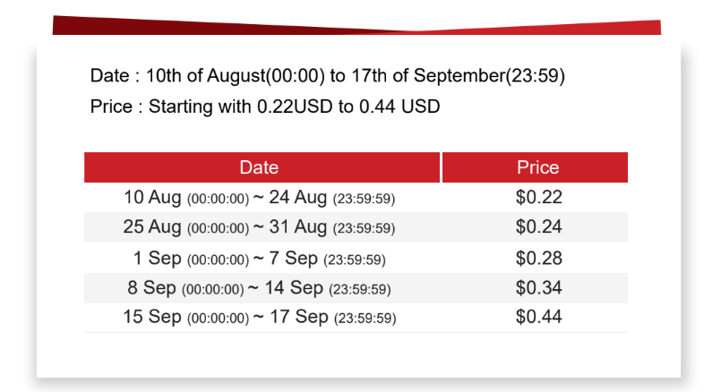
Task: Click the Date column header
Action: click(262, 167)
